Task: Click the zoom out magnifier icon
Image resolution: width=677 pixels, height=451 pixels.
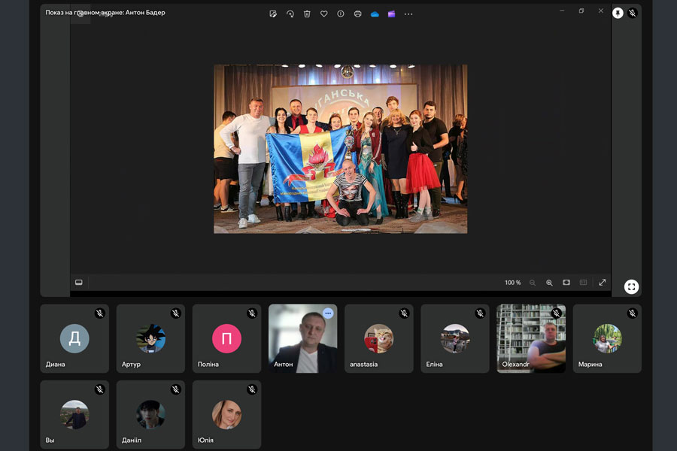Action: click(533, 283)
